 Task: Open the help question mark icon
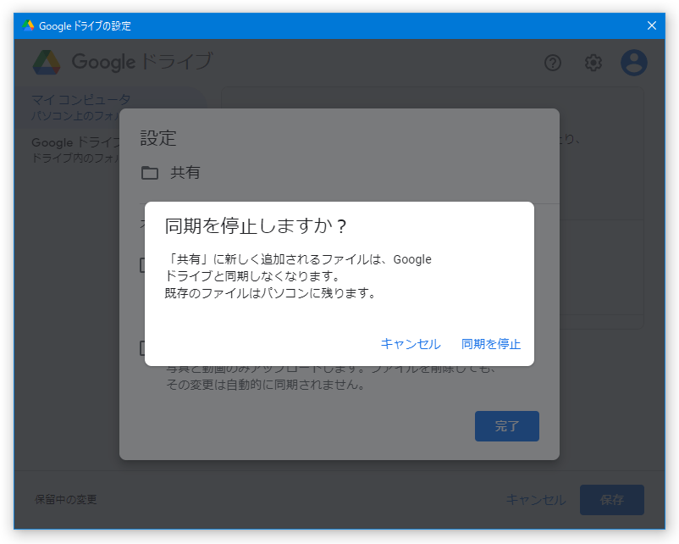[x=553, y=63]
